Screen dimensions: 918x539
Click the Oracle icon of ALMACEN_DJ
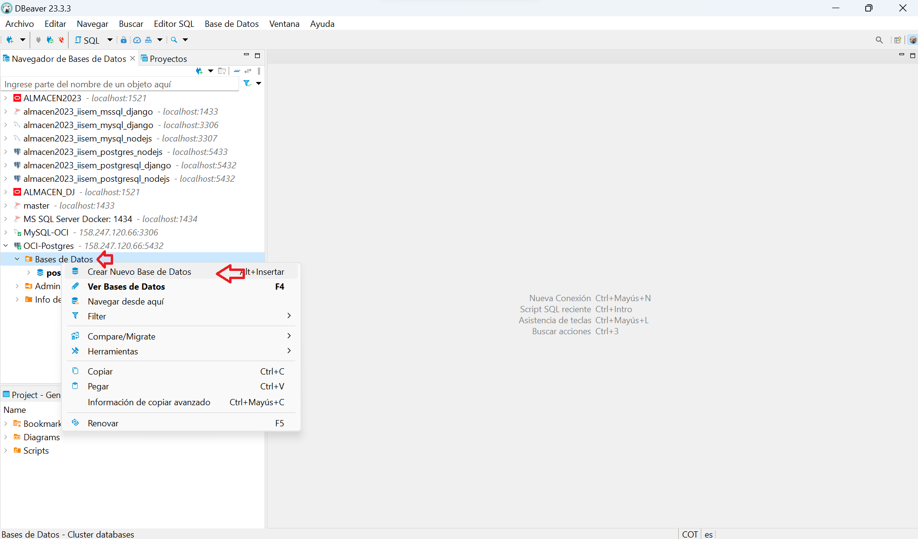[17, 192]
